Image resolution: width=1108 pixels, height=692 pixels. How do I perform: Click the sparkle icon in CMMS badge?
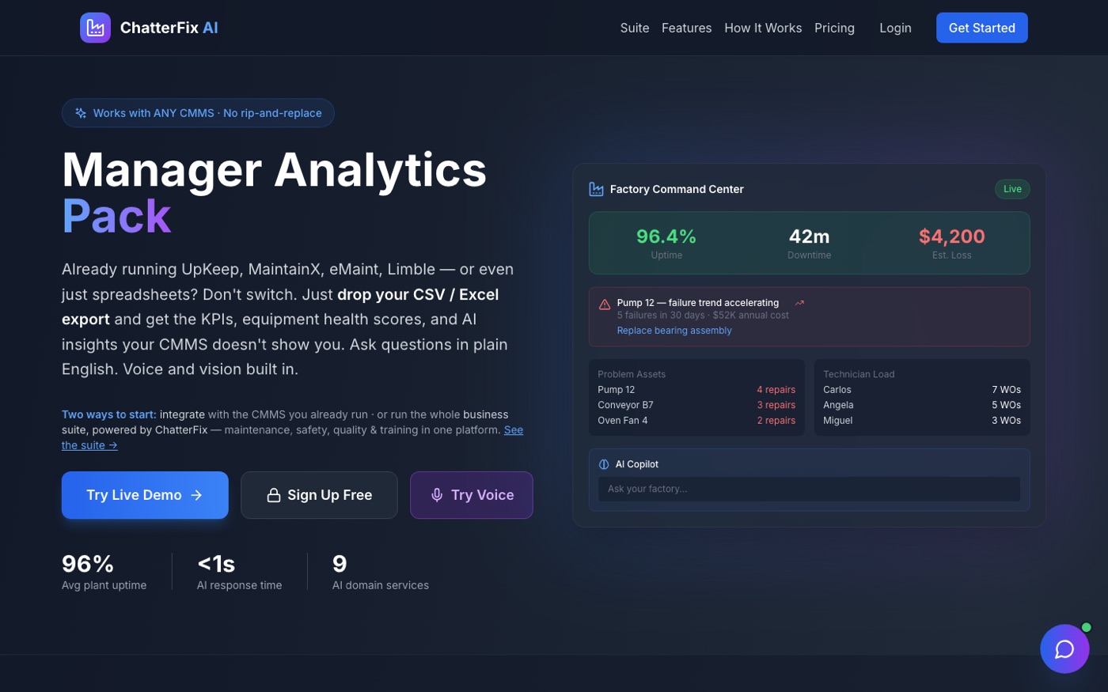click(81, 113)
